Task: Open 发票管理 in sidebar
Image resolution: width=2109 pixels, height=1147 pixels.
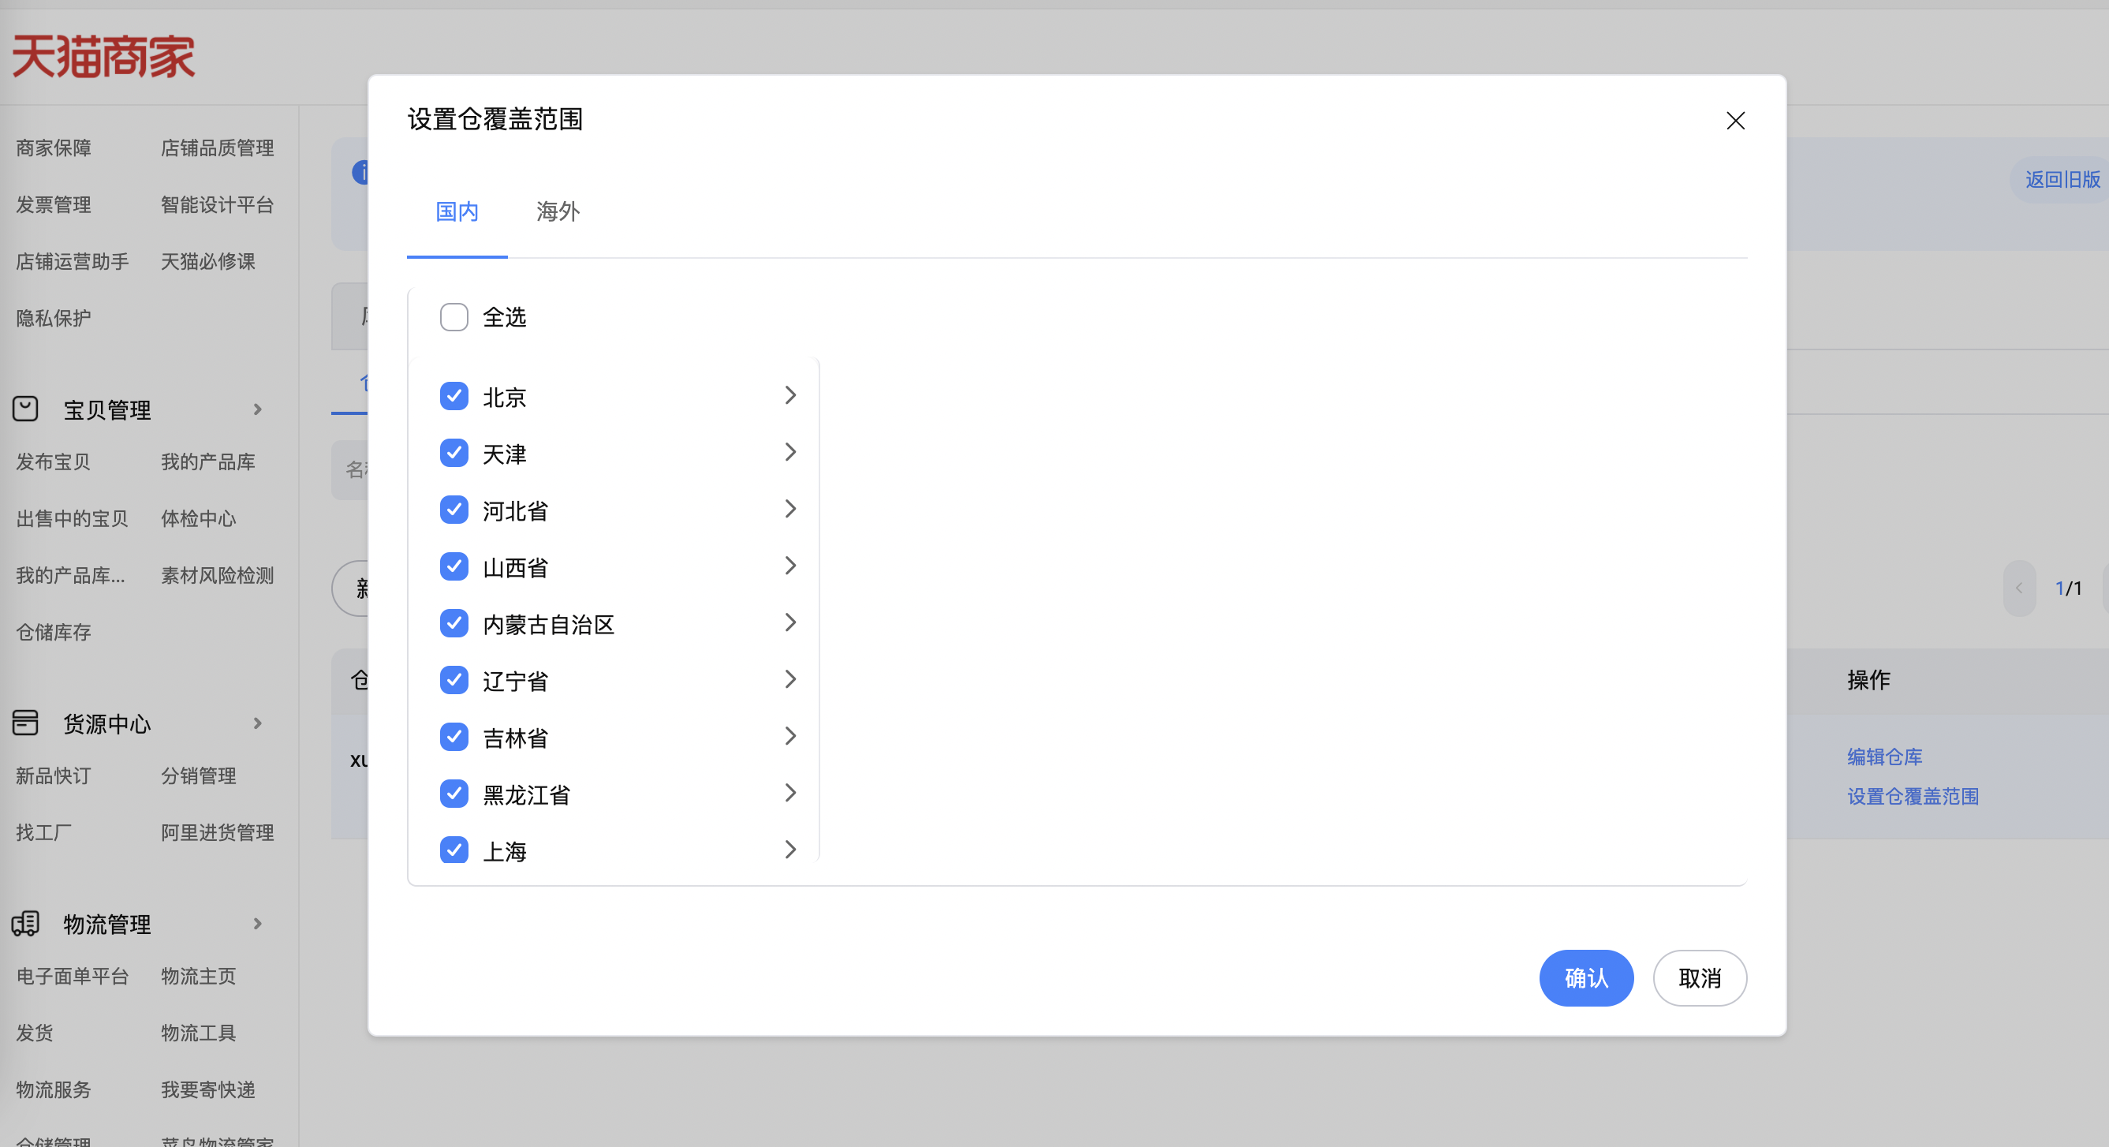Action: 53,204
